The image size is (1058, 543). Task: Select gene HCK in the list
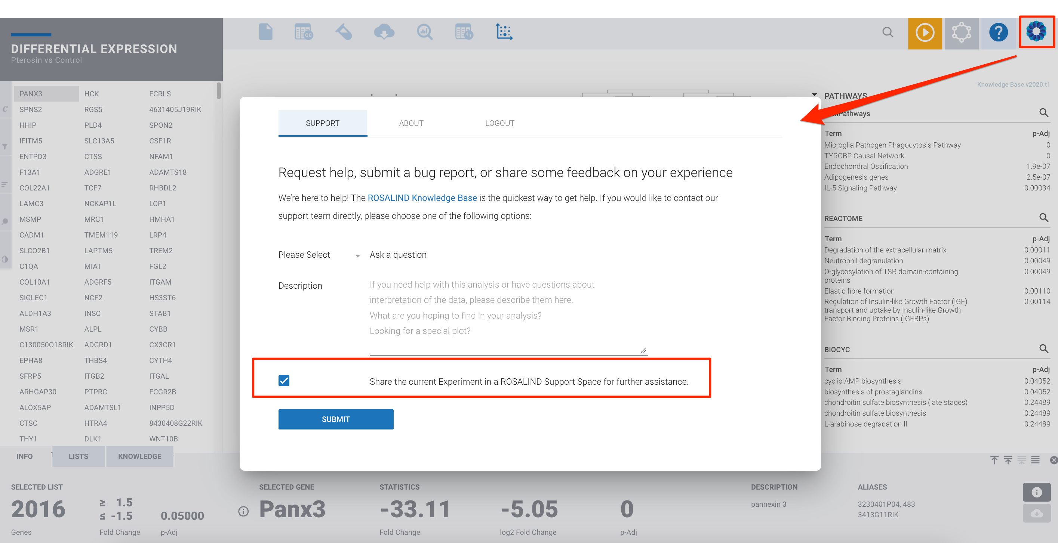(x=92, y=94)
